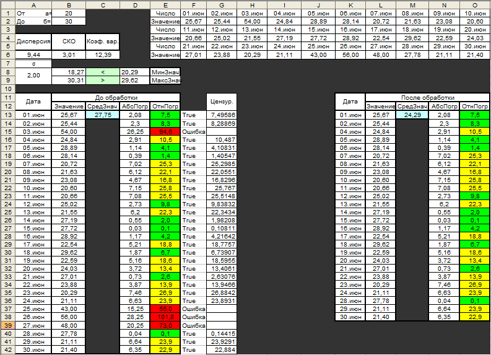
Task: Click the 'После обработки' header
Action: pos(428,97)
